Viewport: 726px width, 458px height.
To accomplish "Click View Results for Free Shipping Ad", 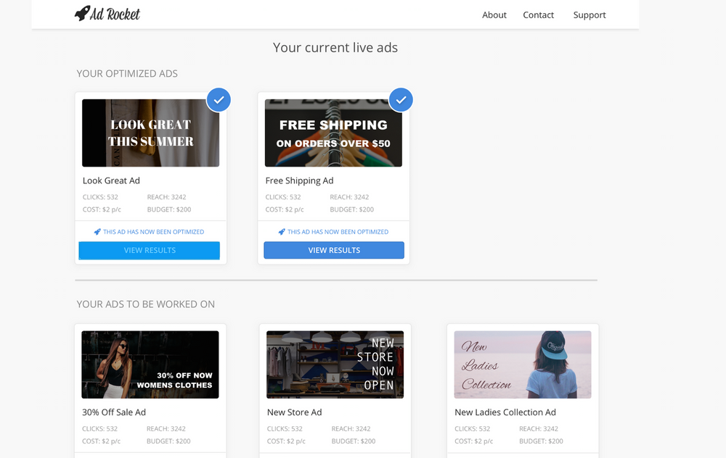I will [x=334, y=250].
